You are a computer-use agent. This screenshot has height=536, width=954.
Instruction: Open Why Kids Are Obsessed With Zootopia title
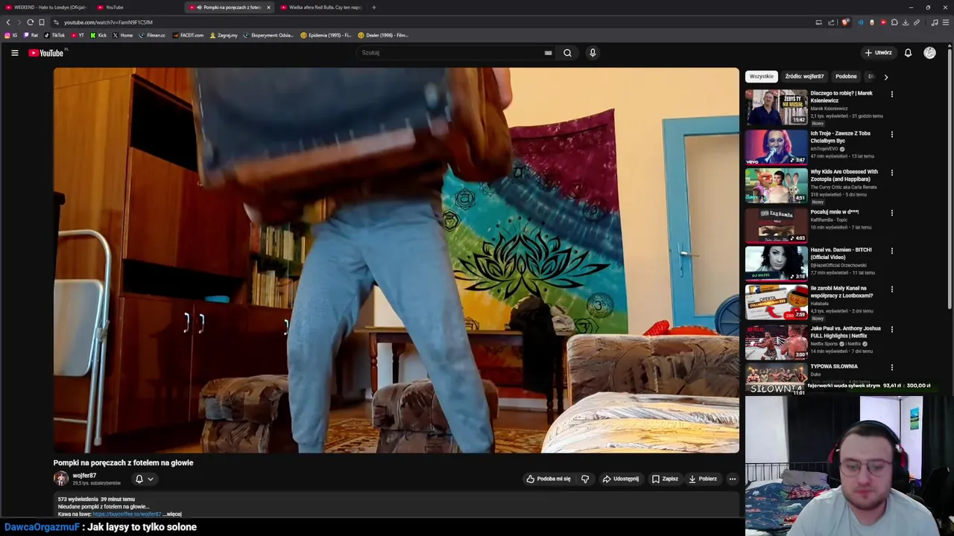[x=844, y=176]
